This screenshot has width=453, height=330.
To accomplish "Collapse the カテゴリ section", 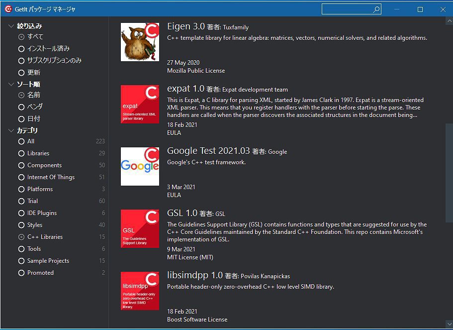I will [x=11, y=130].
